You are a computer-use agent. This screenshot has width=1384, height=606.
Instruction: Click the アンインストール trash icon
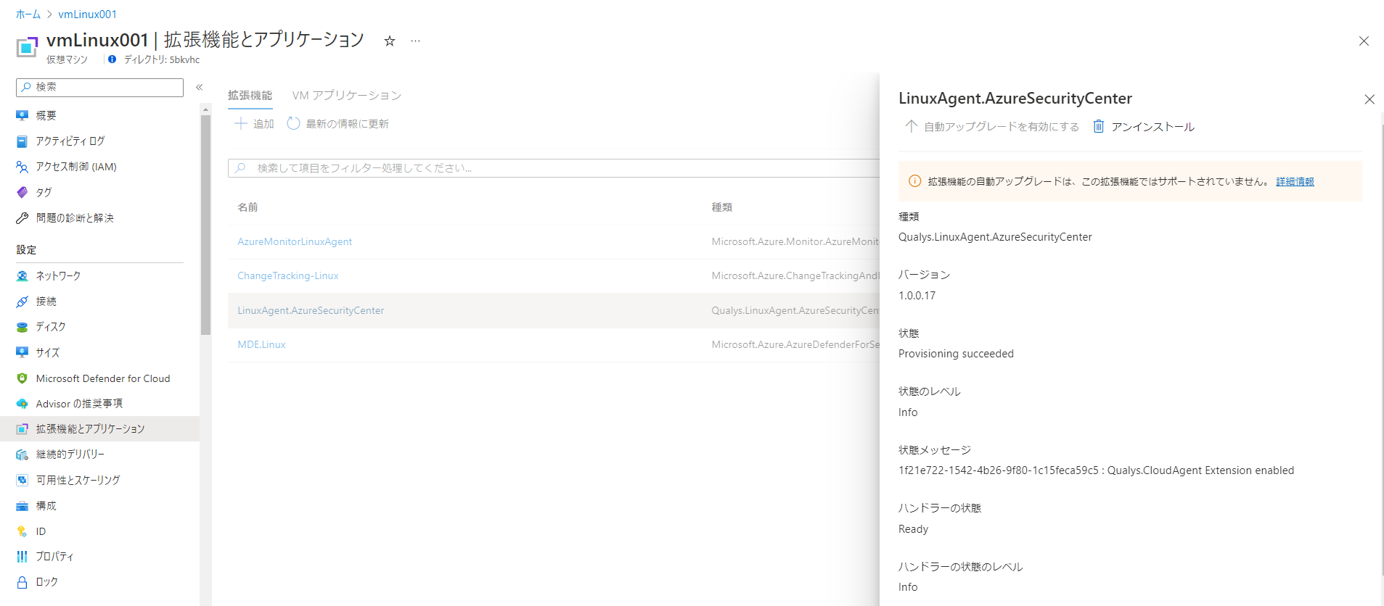1099,126
